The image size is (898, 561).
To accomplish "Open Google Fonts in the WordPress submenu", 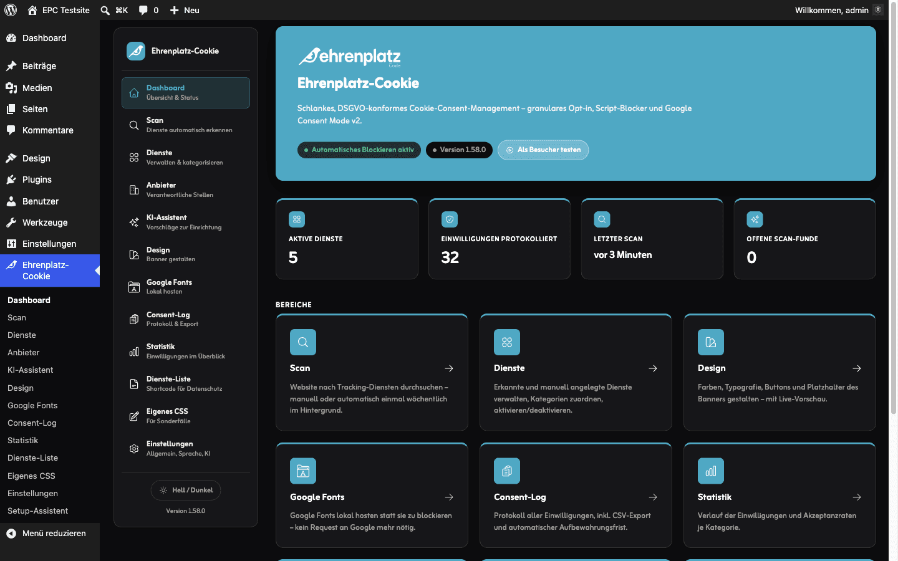I will (32, 406).
